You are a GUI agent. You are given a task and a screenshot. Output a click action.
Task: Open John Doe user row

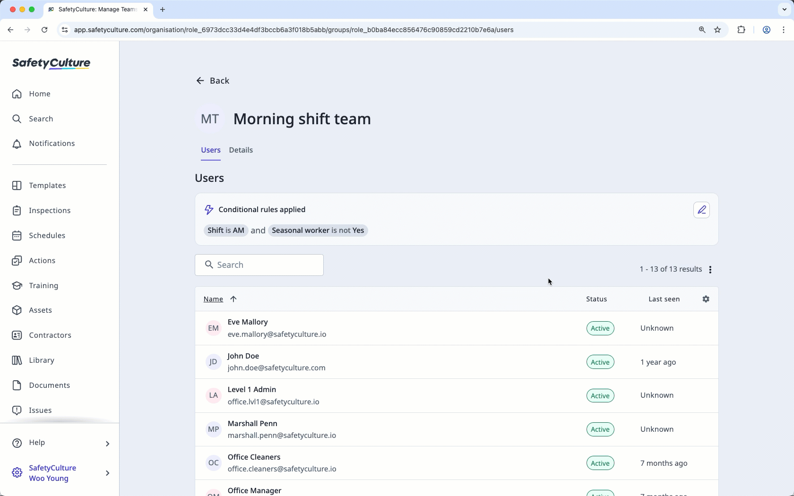tap(457, 362)
